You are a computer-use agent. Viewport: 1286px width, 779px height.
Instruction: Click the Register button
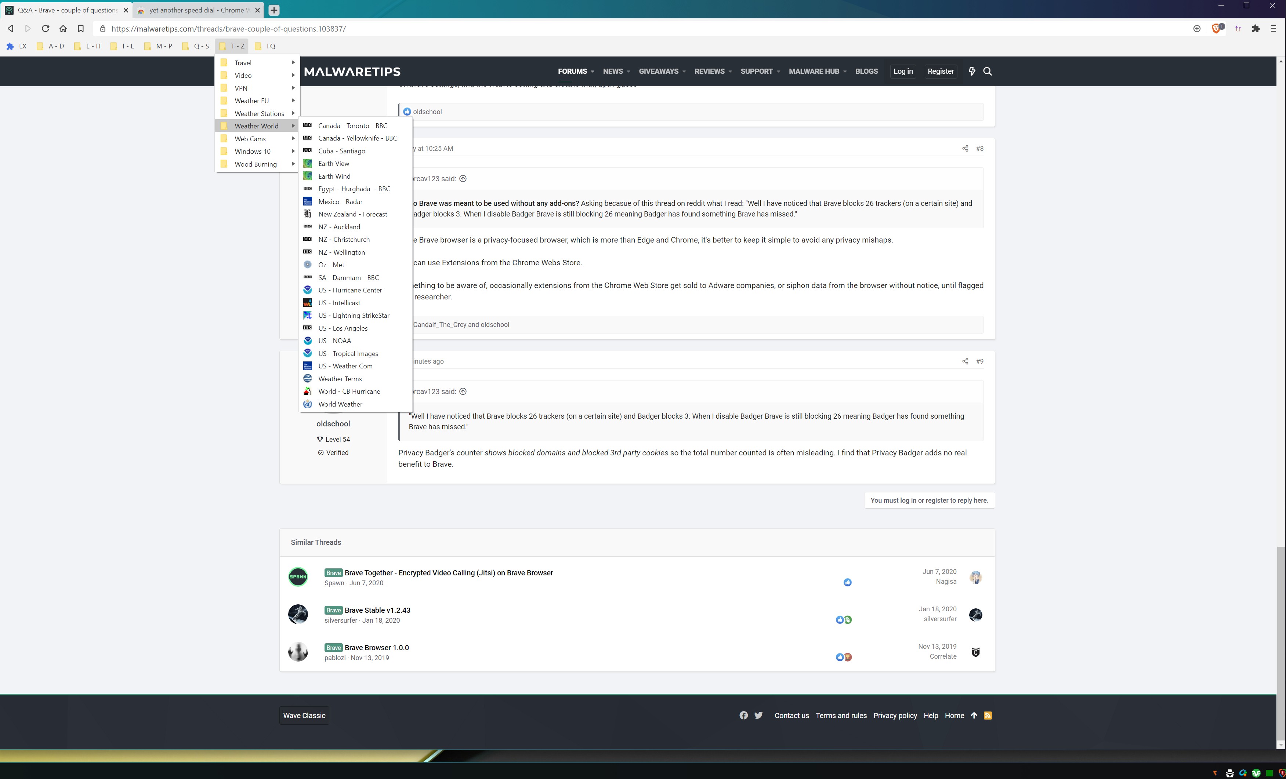tap(940, 72)
